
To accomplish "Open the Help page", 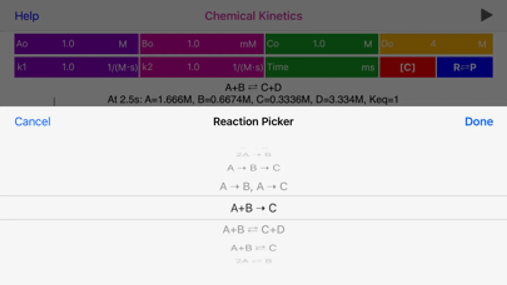I will [x=27, y=16].
